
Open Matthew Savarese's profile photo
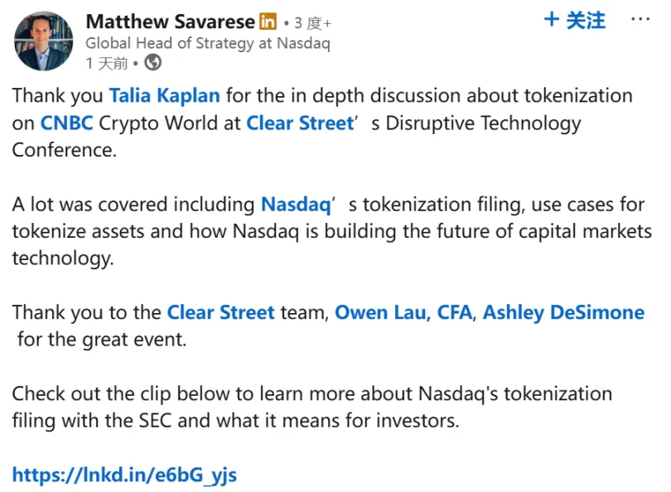point(43,41)
